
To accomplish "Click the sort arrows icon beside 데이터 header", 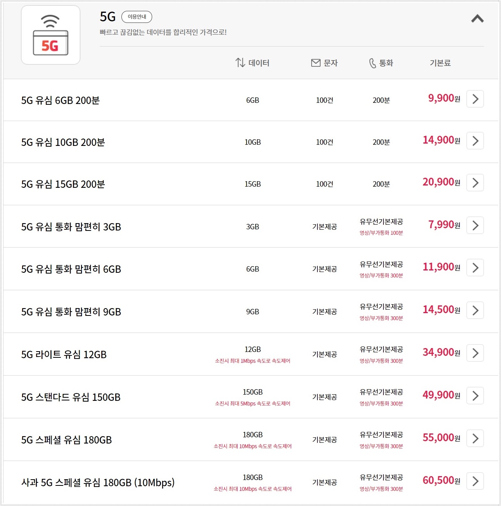I will click(x=240, y=62).
